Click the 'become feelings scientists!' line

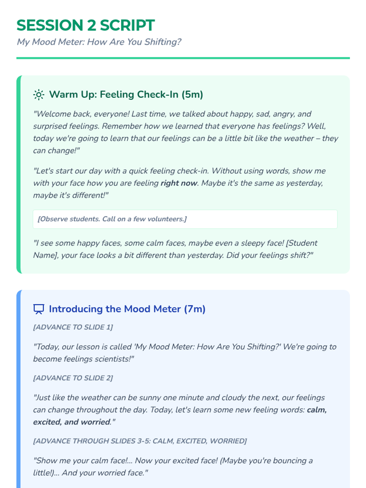(84, 359)
